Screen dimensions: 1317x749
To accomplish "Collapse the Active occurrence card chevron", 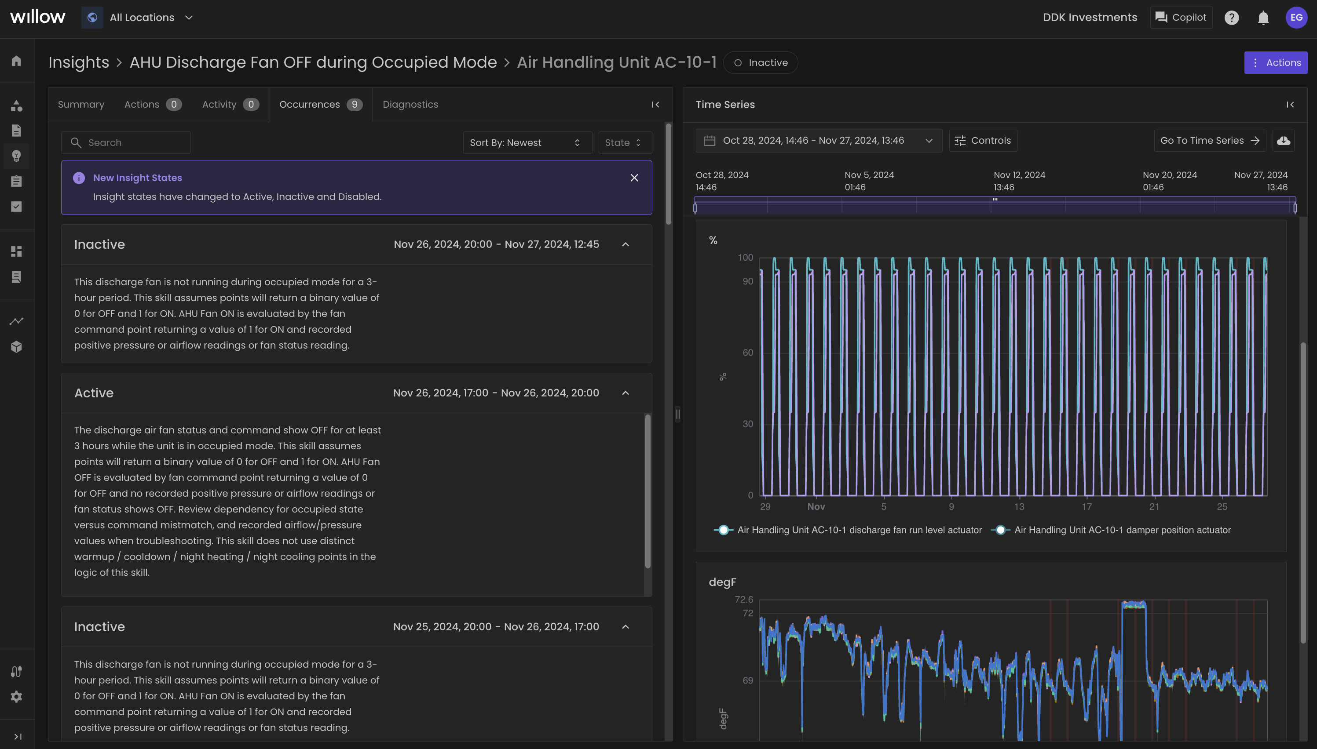I will click(626, 393).
